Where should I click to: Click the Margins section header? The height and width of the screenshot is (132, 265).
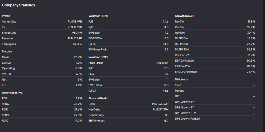[x=7, y=52]
